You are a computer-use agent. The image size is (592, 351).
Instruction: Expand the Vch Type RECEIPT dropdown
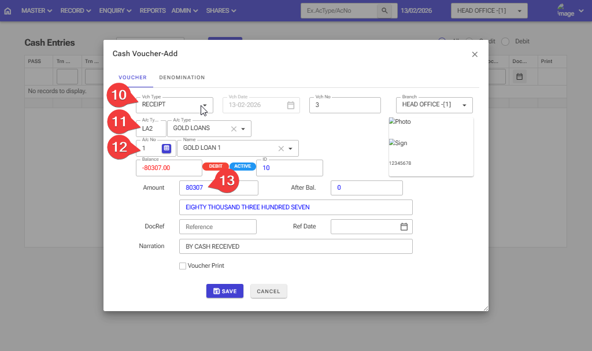pos(205,105)
